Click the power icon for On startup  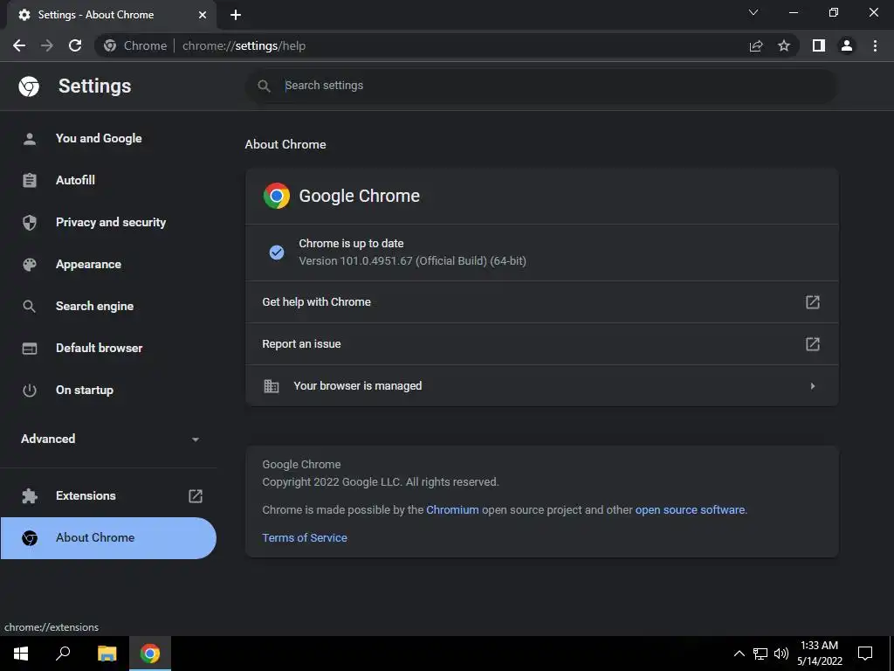(x=30, y=391)
